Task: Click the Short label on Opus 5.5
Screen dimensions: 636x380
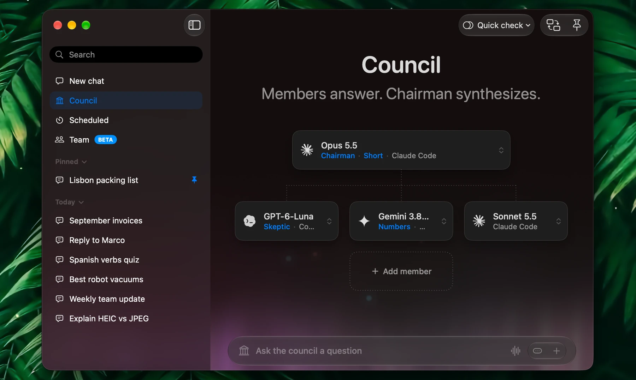Action: (x=373, y=156)
